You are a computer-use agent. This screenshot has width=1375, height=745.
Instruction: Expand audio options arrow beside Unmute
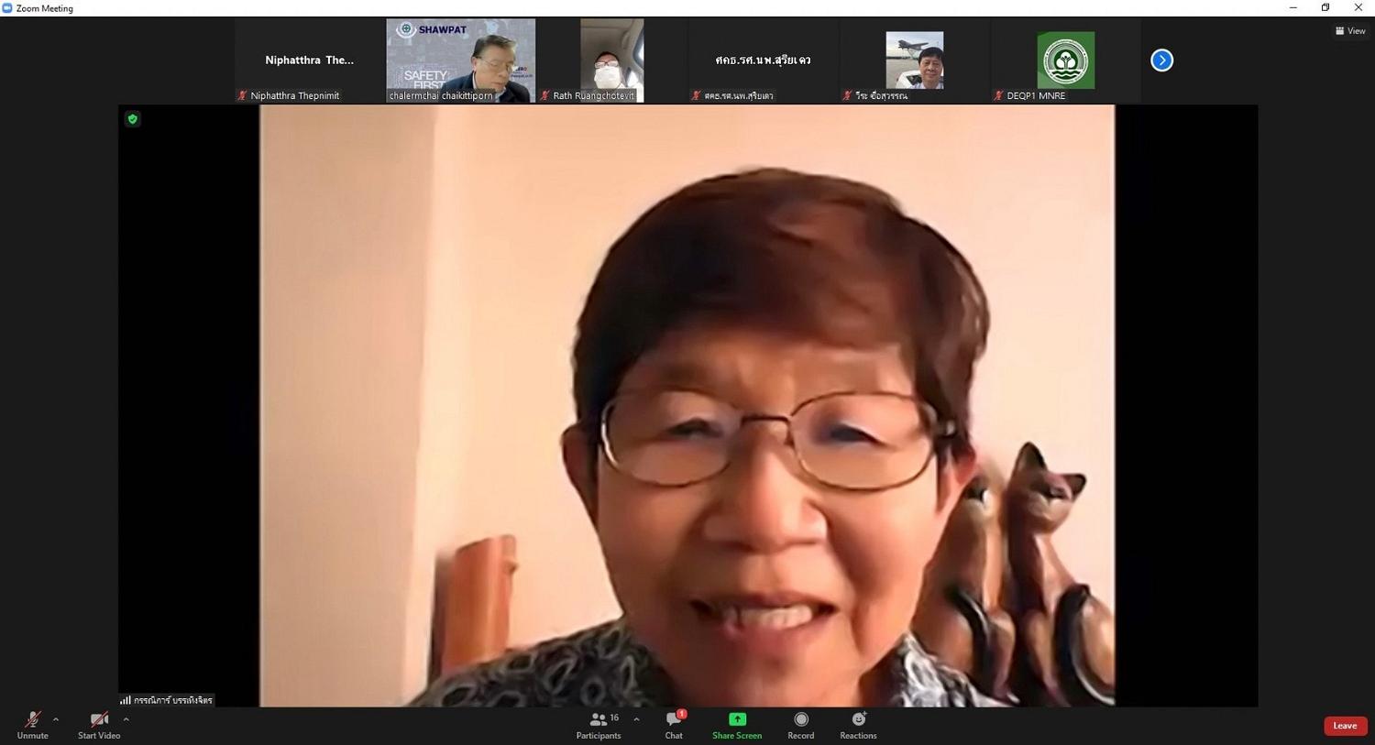pos(56,719)
